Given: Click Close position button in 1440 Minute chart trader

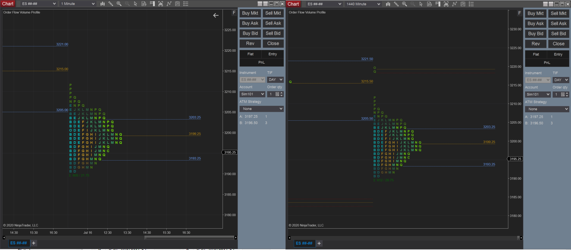Looking at the screenshot, I should 558,44.
